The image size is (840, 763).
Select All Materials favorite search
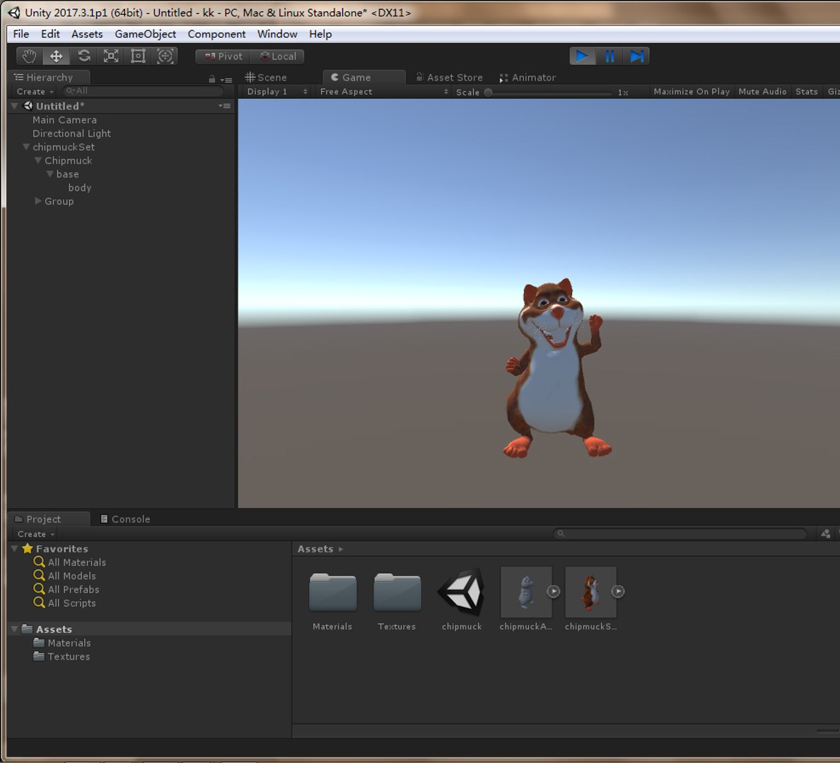click(x=70, y=562)
